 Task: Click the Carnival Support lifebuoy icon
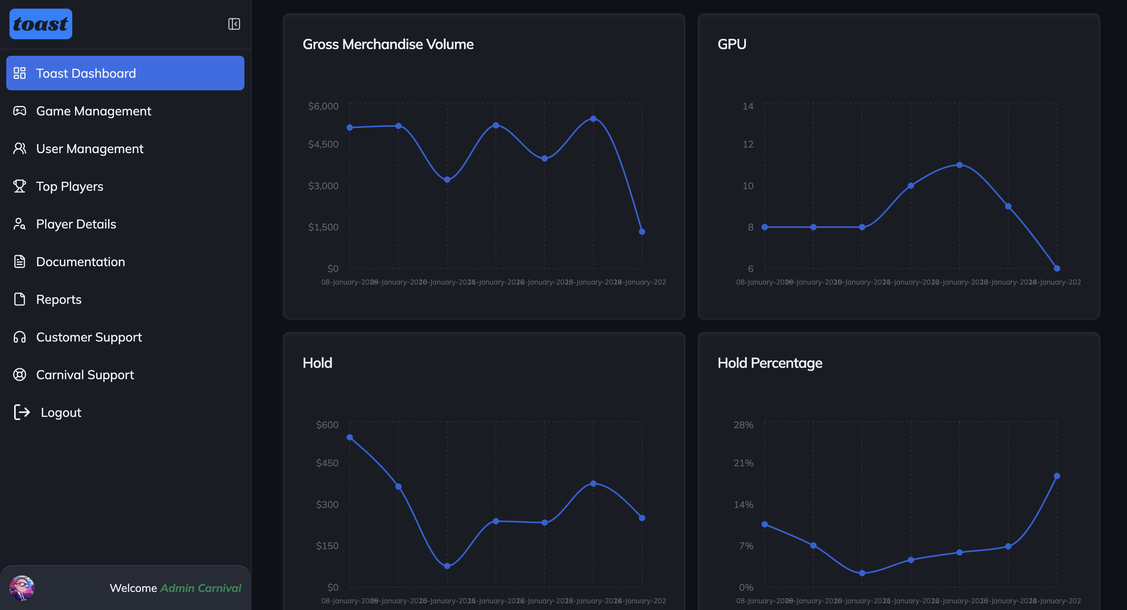pyautogui.click(x=20, y=375)
